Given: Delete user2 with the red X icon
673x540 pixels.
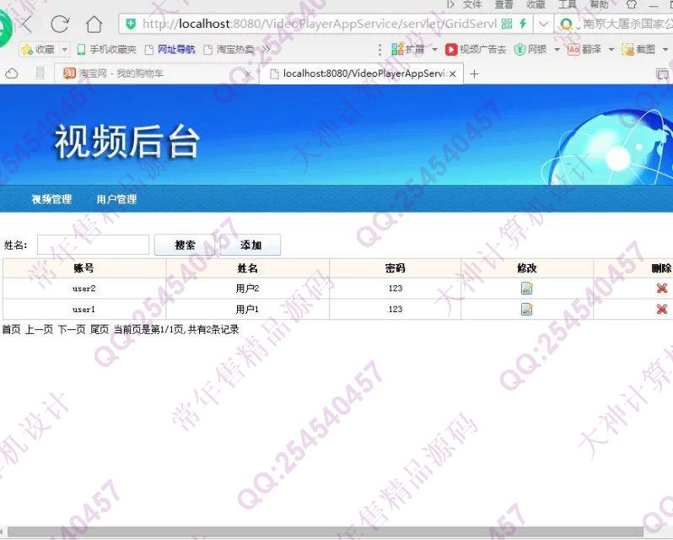Looking at the screenshot, I should tap(662, 289).
